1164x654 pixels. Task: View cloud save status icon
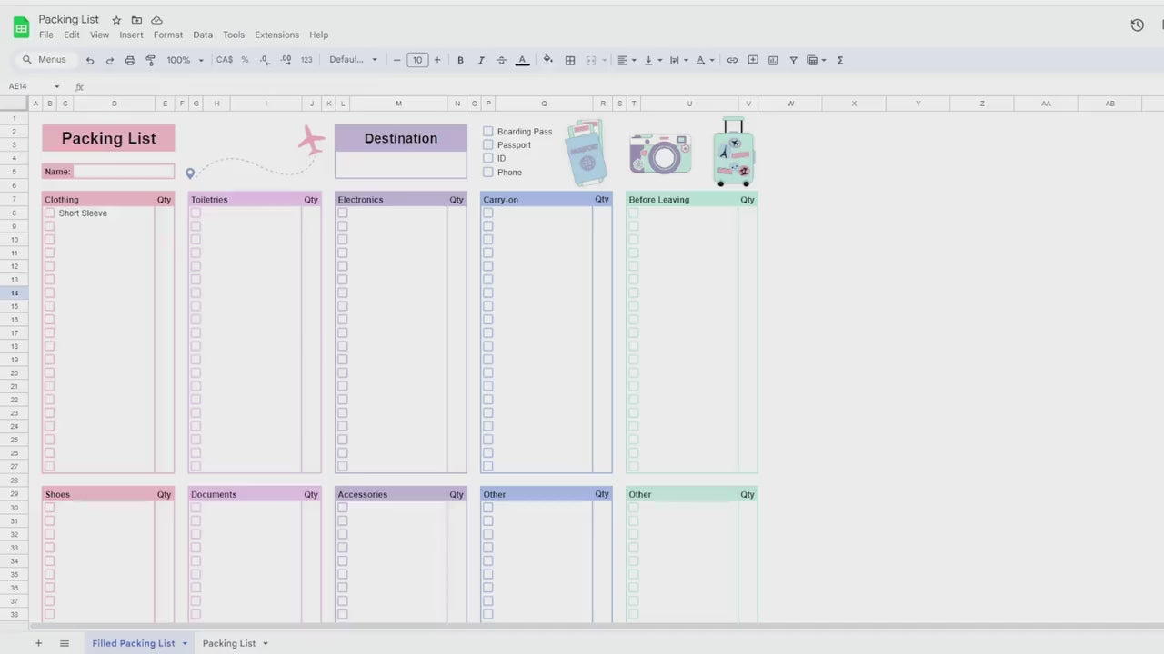(156, 20)
